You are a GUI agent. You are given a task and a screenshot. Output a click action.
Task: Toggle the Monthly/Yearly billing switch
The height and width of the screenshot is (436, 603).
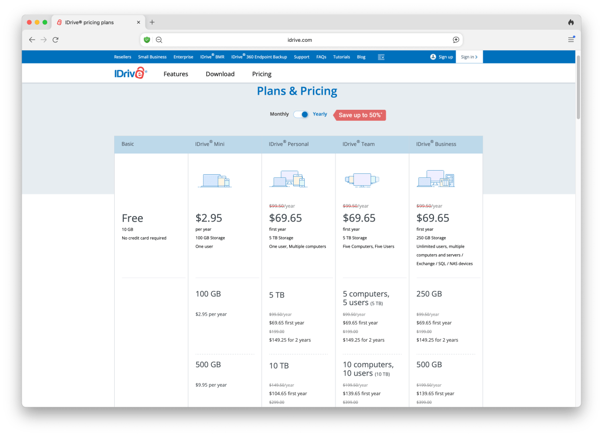click(x=301, y=114)
